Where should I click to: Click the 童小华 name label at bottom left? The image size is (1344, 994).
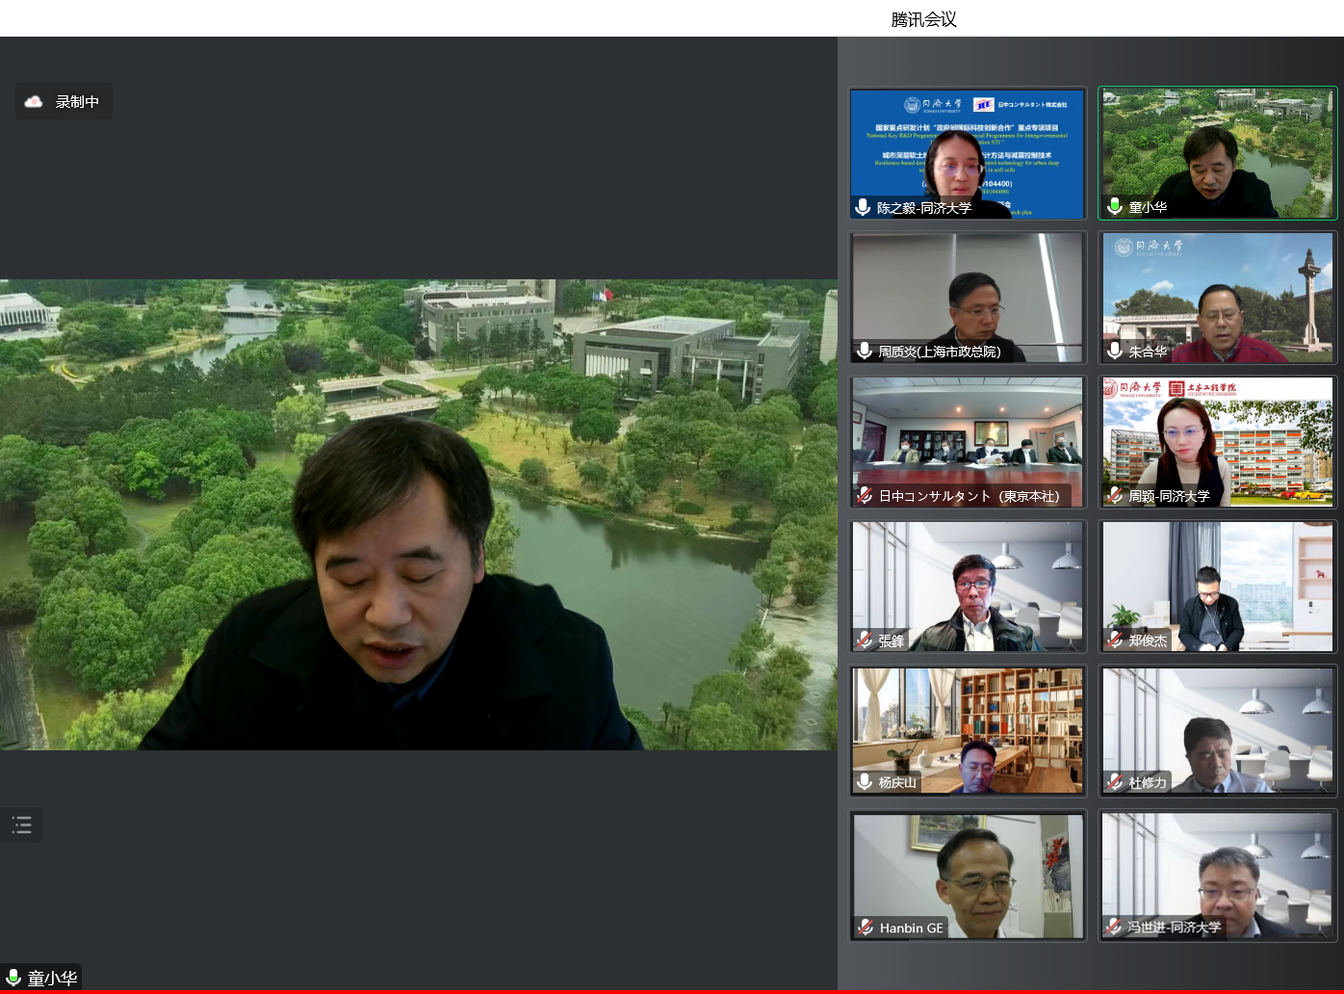coord(52,979)
